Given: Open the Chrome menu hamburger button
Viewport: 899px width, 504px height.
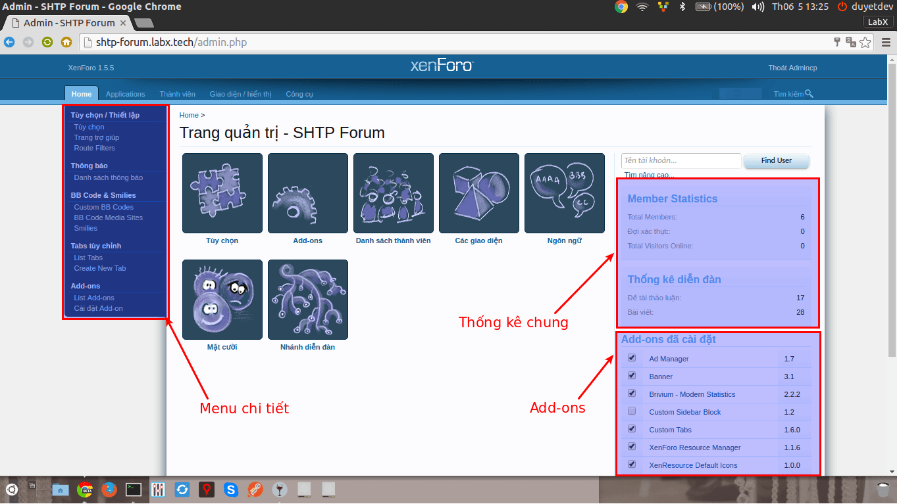Looking at the screenshot, I should 886,43.
